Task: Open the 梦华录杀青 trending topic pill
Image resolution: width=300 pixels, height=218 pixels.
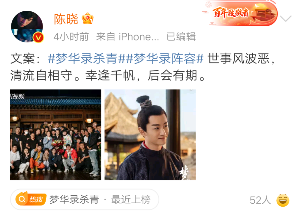Action: 84,199
